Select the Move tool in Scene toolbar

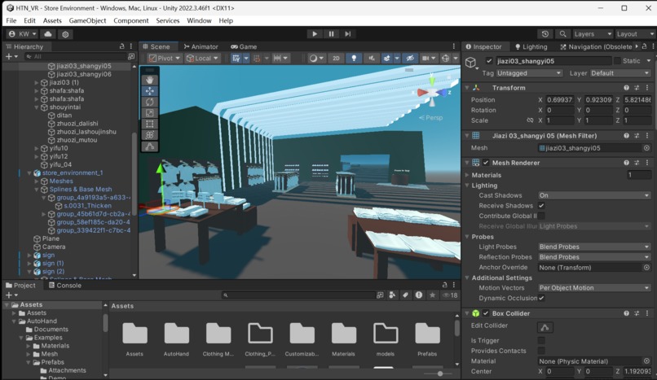(150, 90)
